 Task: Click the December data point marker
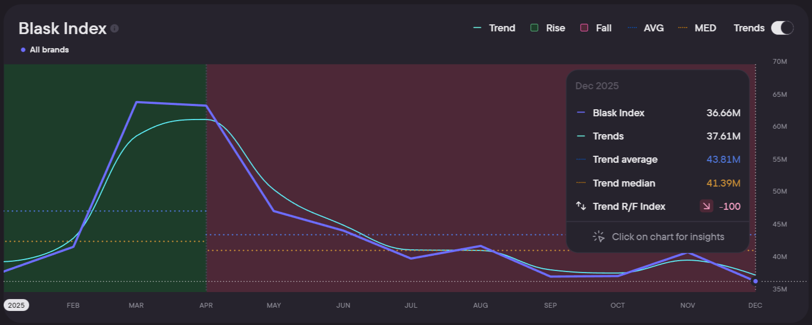click(x=755, y=281)
